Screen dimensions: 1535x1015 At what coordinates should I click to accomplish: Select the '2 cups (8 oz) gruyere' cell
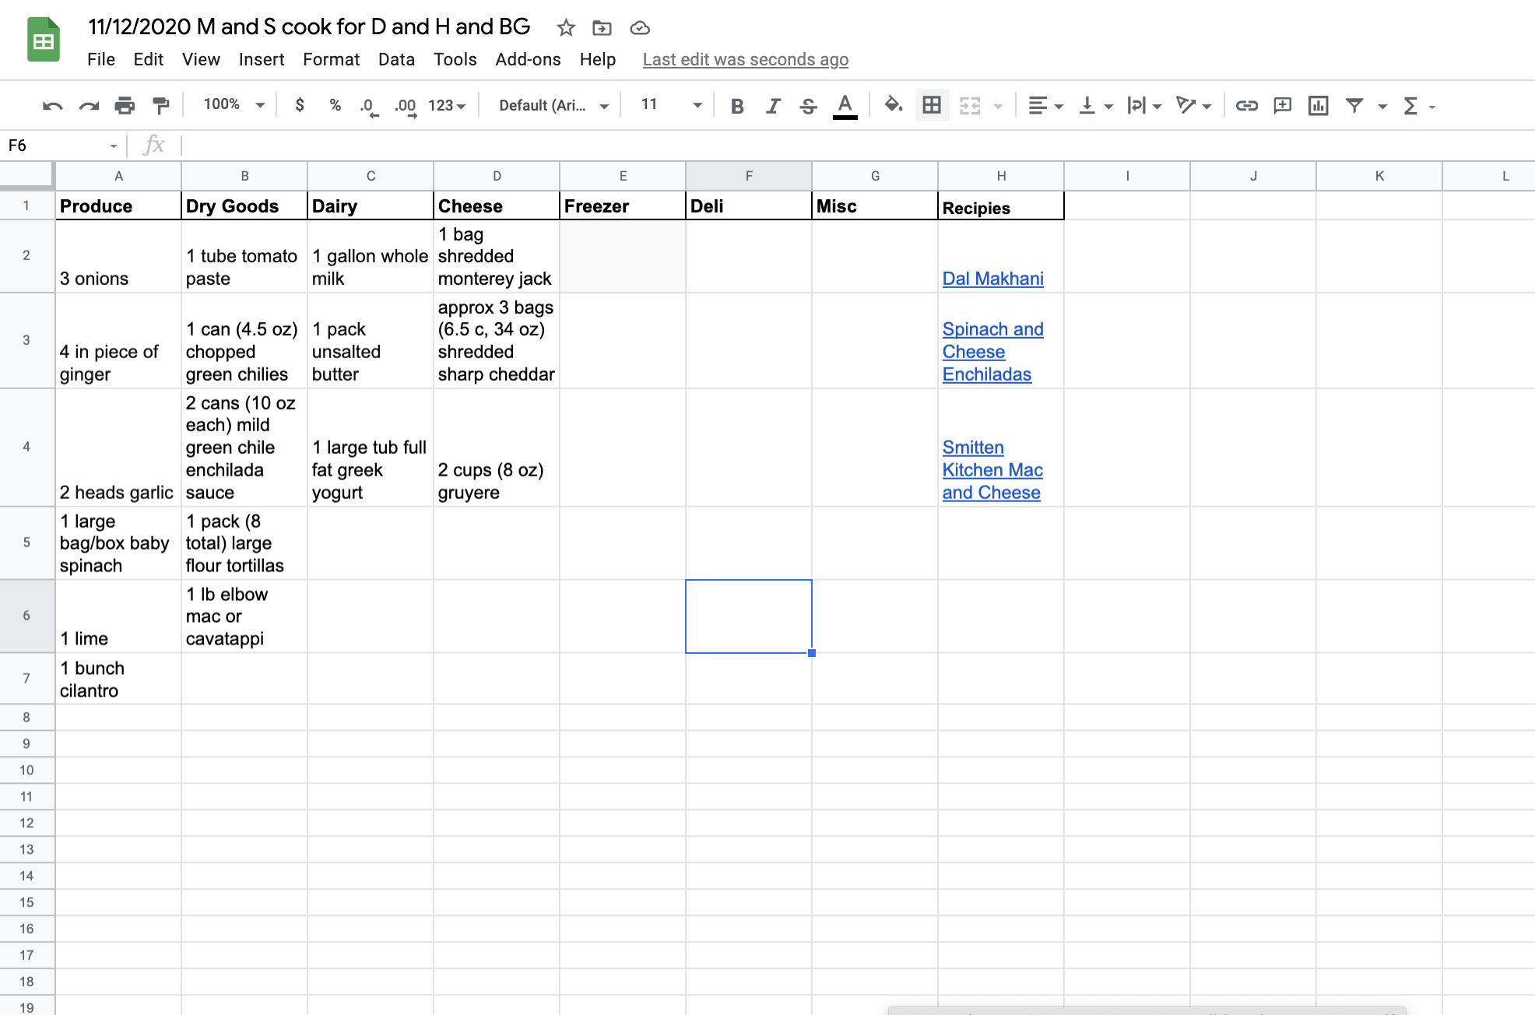497,448
